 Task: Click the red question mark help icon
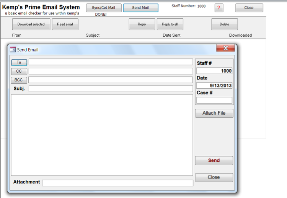[219, 8]
